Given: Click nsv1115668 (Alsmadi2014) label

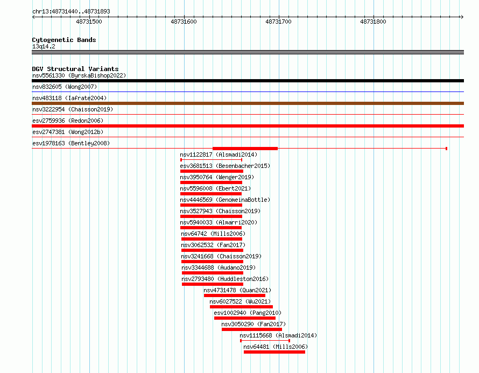Looking at the screenshot, I should point(278,335).
